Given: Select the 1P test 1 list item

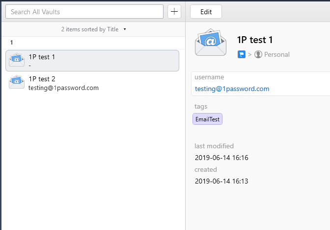Looking at the screenshot, I should pyautogui.click(x=92, y=61).
